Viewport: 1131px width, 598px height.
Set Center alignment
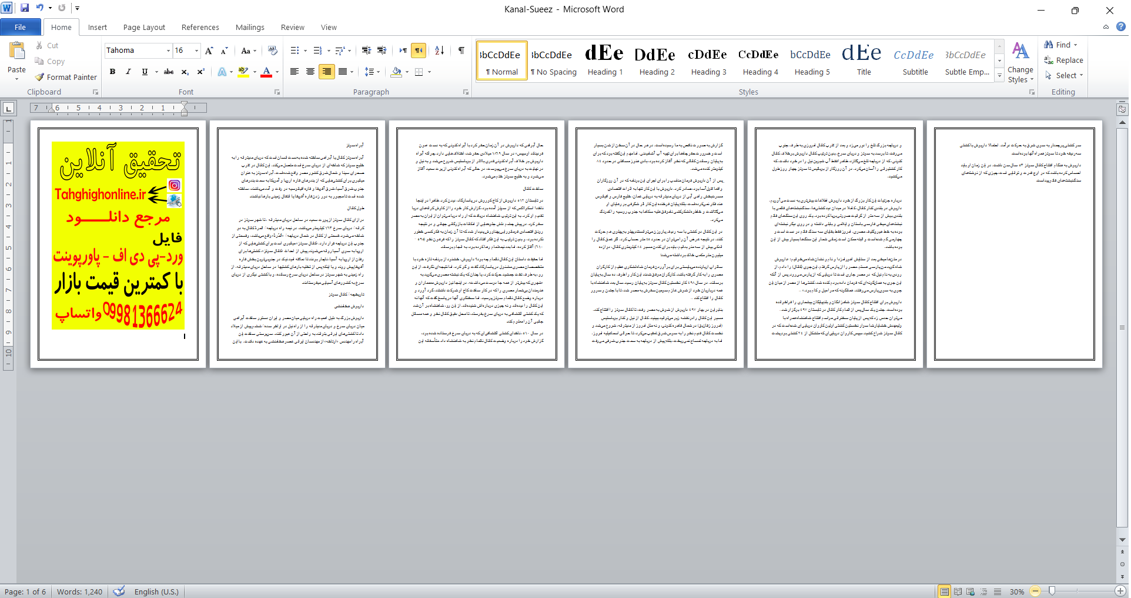[310, 72]
